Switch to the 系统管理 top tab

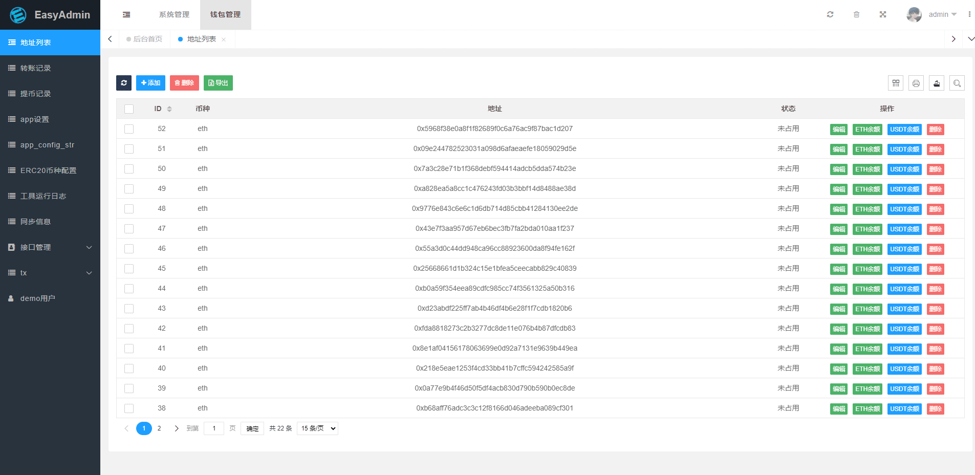[x=174, y=15]
